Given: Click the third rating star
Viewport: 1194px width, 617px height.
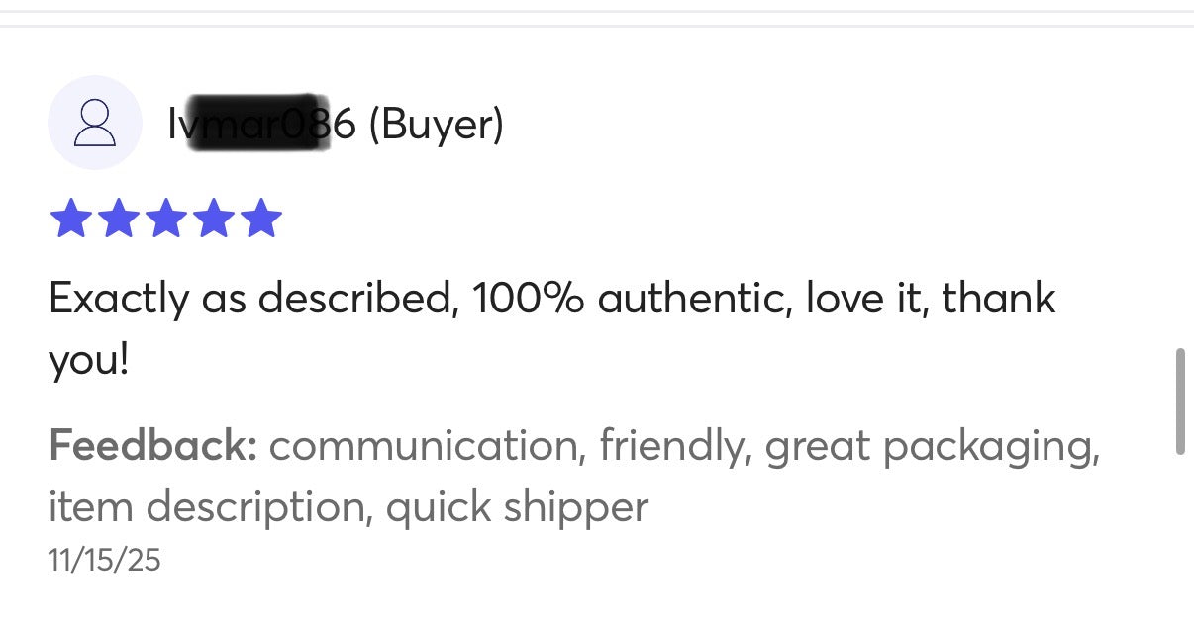Looking at the screenshot, I should click(165, 219).
